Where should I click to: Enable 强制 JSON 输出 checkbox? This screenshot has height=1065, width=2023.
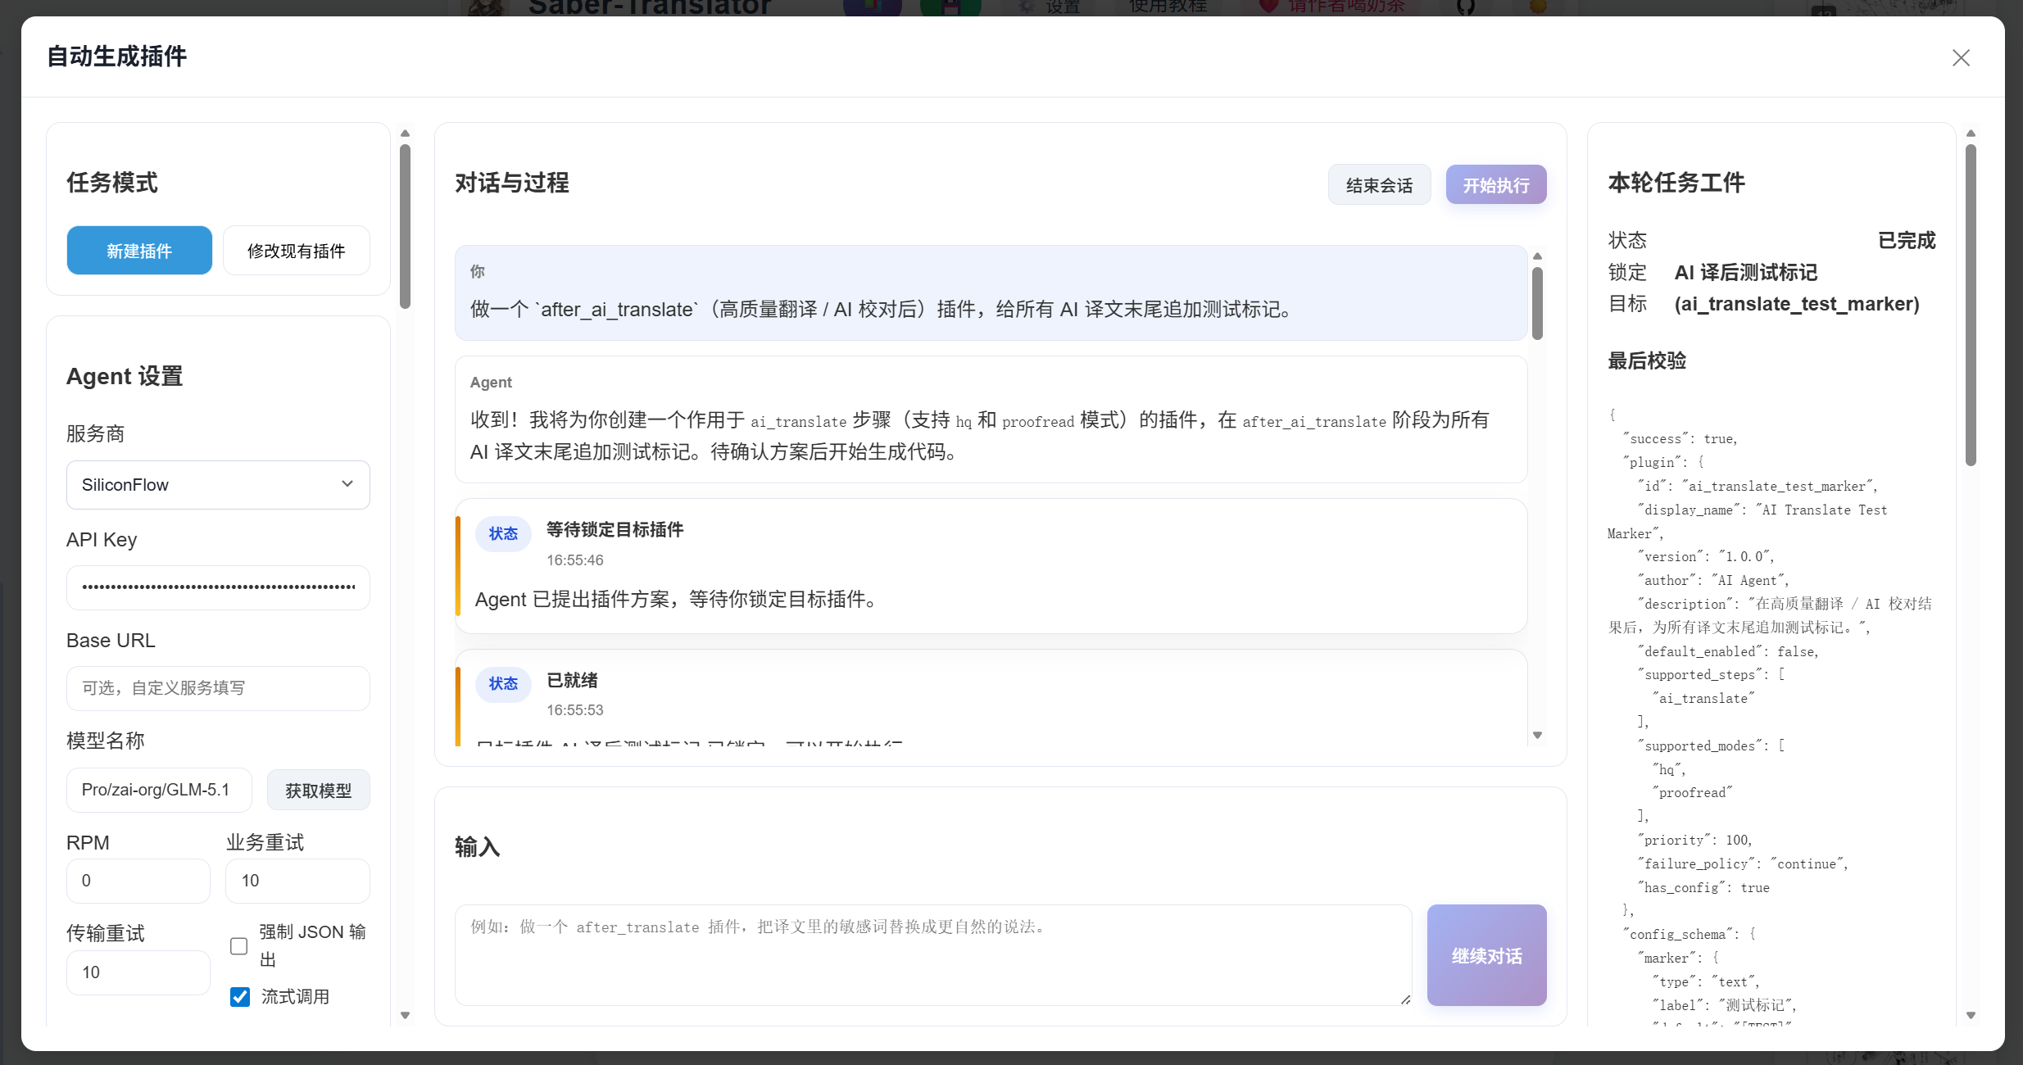tap(238, 946)
